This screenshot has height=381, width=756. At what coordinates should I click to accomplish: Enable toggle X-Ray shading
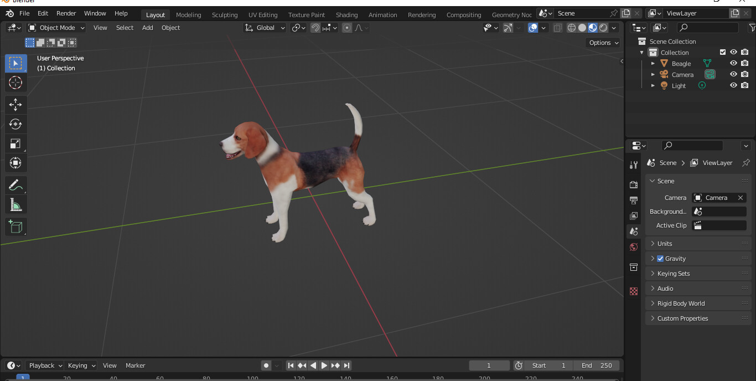(557, 27)
